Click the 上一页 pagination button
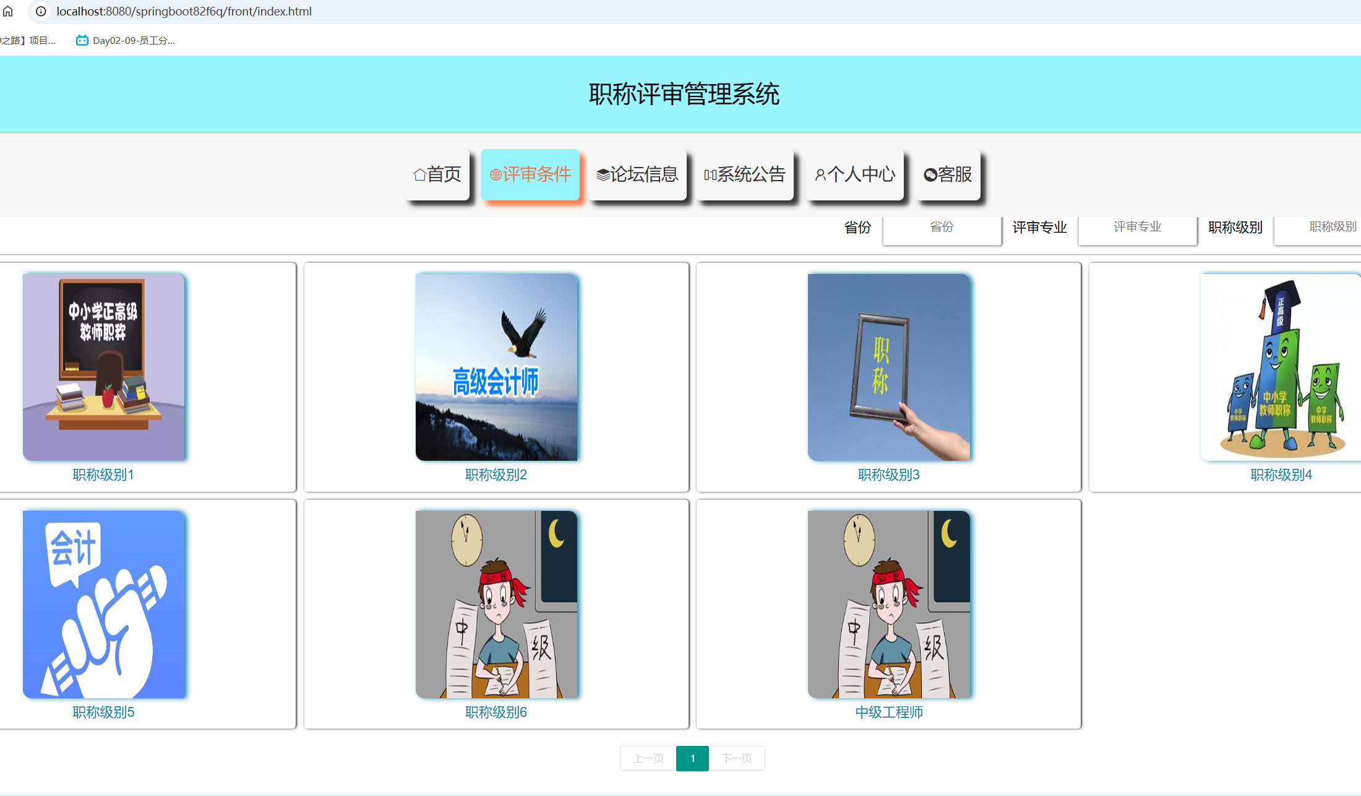Screen dimensions: 1361x796 point(648,758)
